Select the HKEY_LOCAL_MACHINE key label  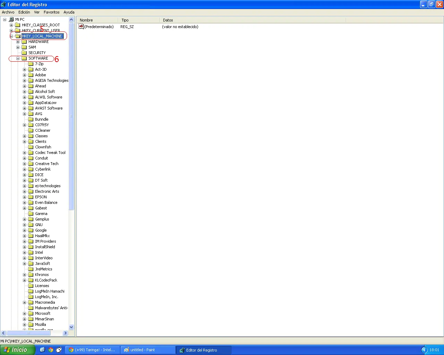coord(42,36)
